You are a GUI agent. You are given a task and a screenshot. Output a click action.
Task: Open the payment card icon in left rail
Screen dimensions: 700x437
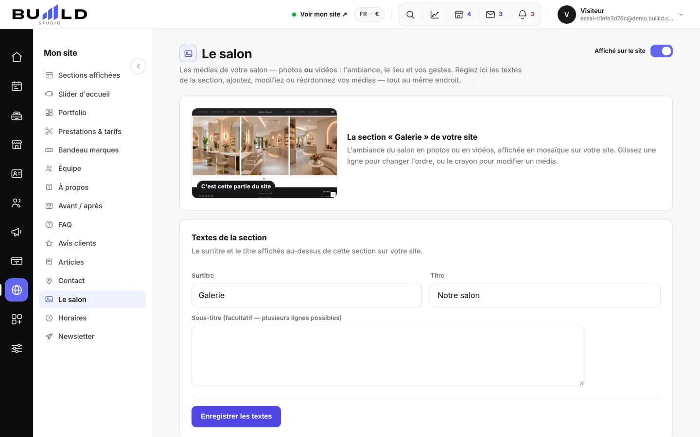click(x=17, y=261)
